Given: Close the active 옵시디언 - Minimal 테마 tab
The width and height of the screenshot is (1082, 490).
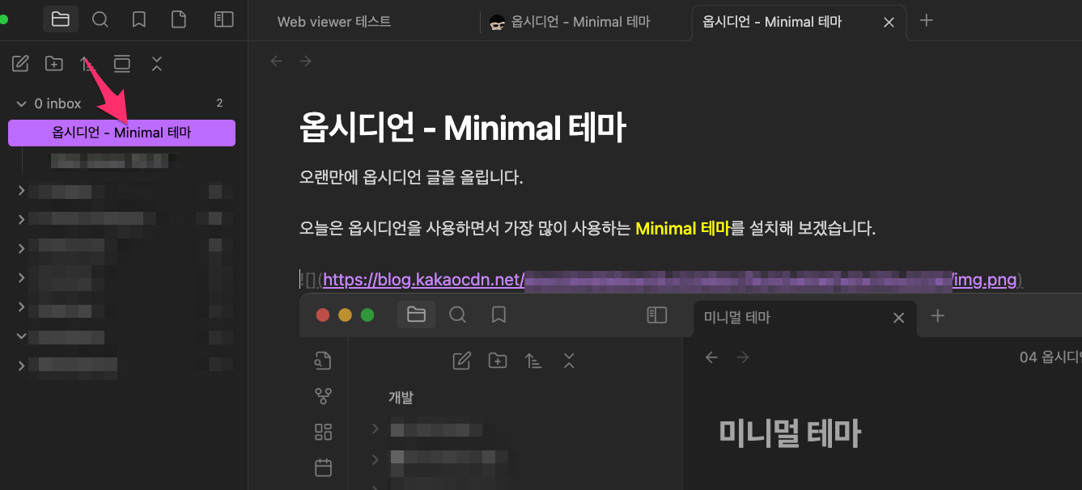Looking at the screenshot, I should pos(889,23).
